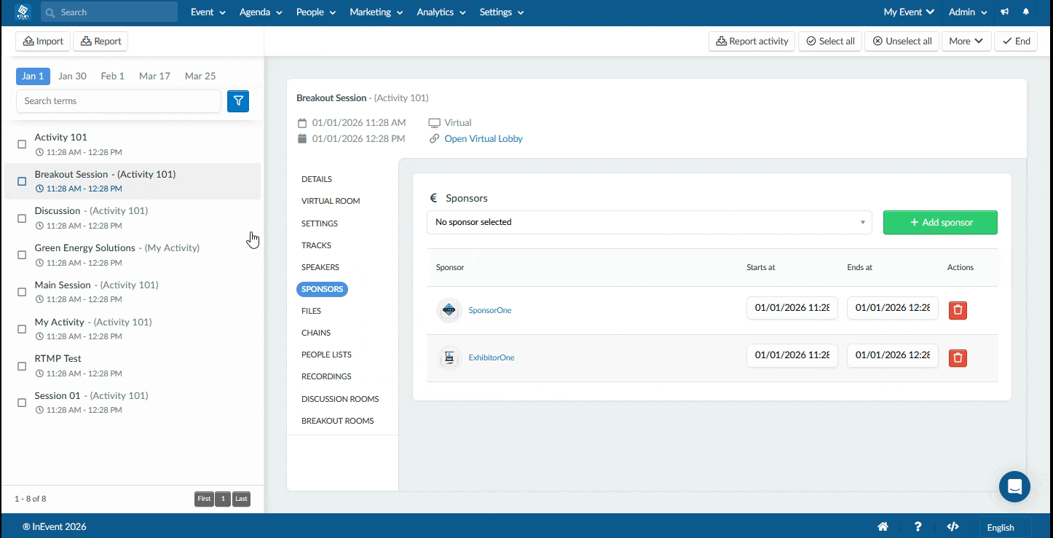The height and width of the screenshot is (538, 1053).
Task: Open the notifications bell icon
Action: (1026, 12)
